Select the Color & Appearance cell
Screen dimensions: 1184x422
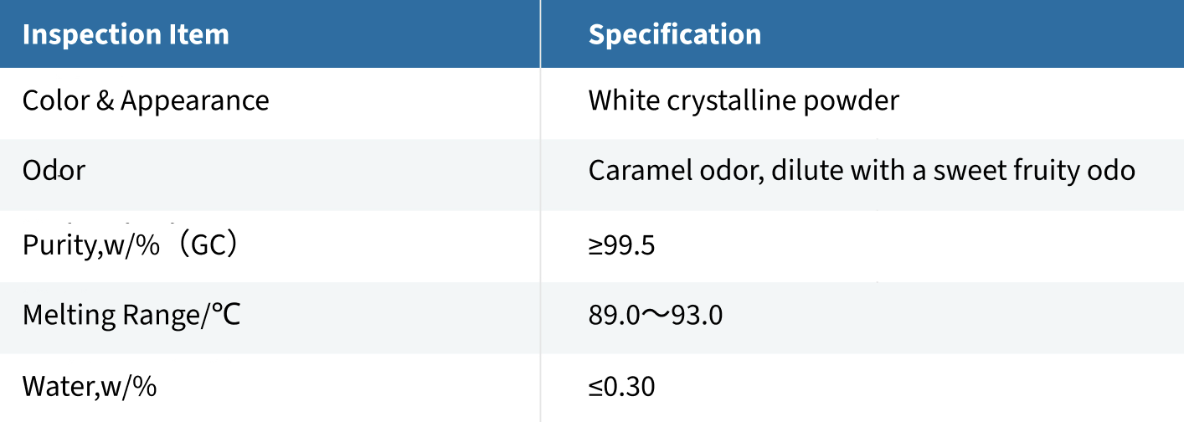pyautogui.click(x=146, y=101)
